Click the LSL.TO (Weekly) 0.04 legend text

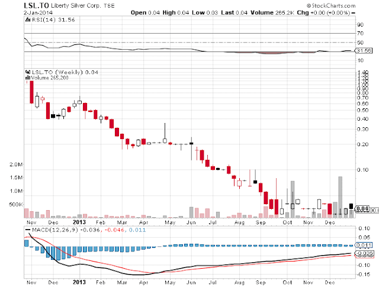pyautogui.click(x=65, y=72)
